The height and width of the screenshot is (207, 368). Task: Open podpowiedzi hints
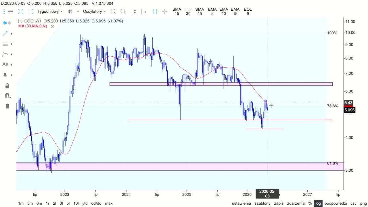point(336,203)
